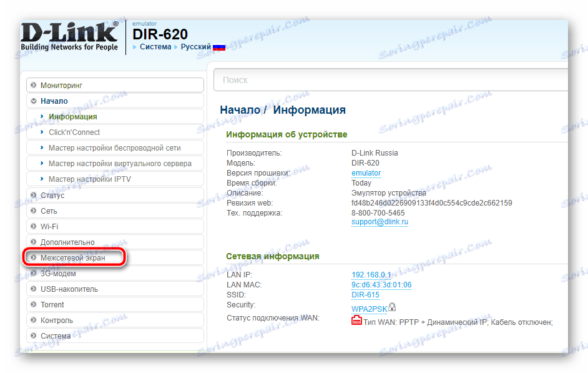
Task: Click the Информация об устройстве heading
Action: click(x=287, y=134)
